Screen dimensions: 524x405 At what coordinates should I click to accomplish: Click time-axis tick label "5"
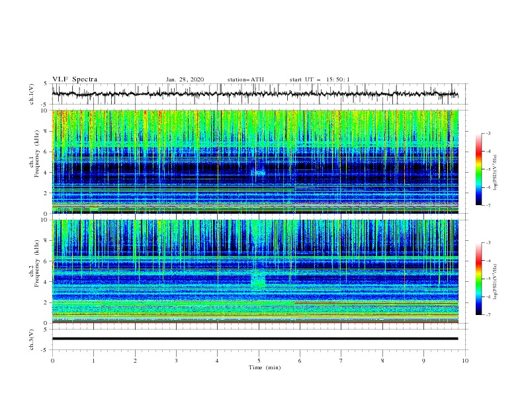259,361
